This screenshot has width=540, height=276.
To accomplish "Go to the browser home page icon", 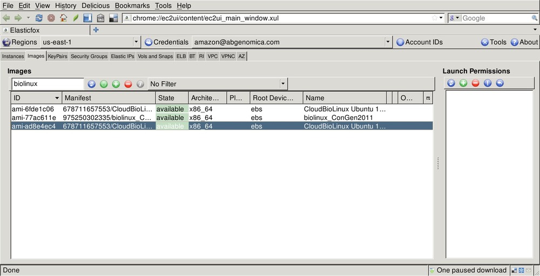I will 63,18.
